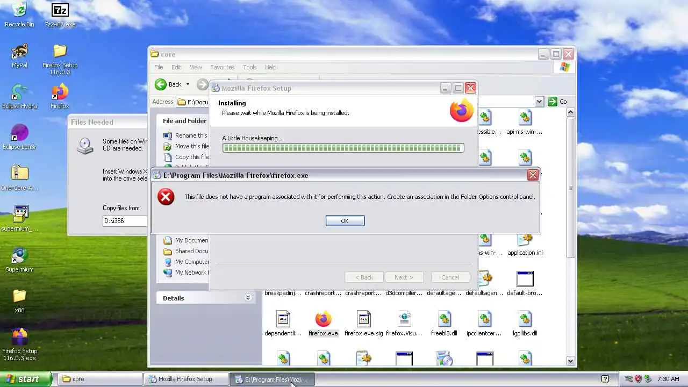Open the View menu in core window
Image resolution: width=688 pixels, height=387 pixels.
[x=196, y=67]
